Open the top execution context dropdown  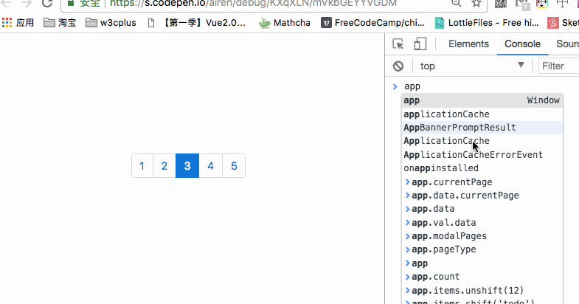click(472, 66)
